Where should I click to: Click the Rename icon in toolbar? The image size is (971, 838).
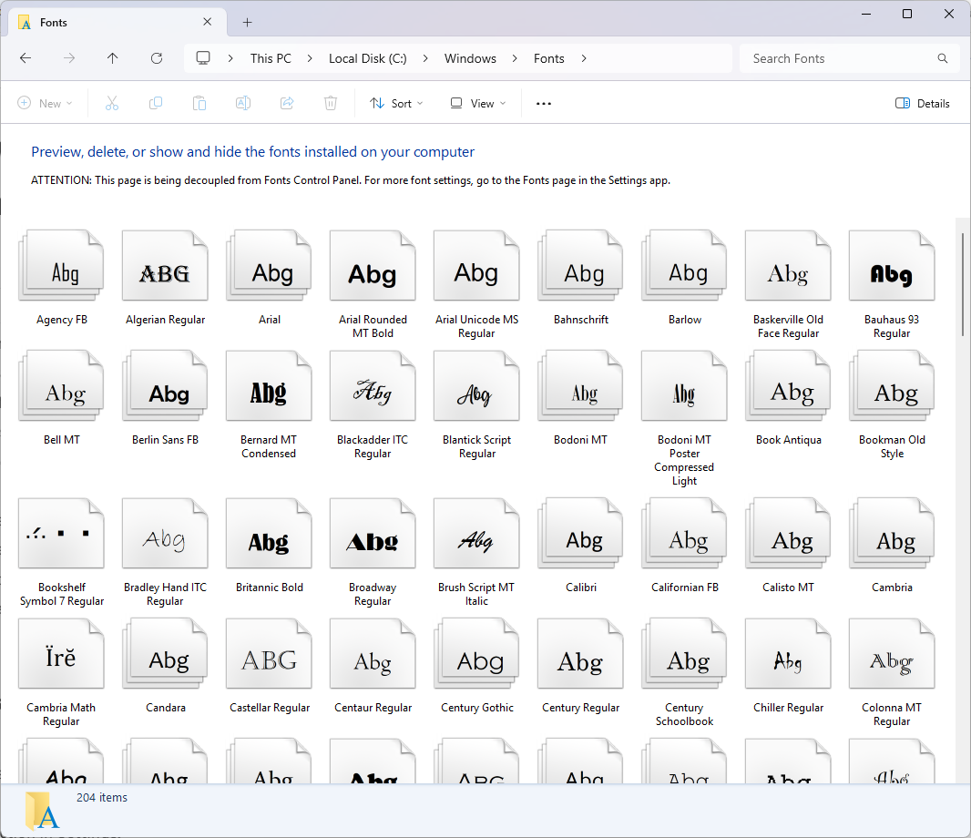coord(243,104)
